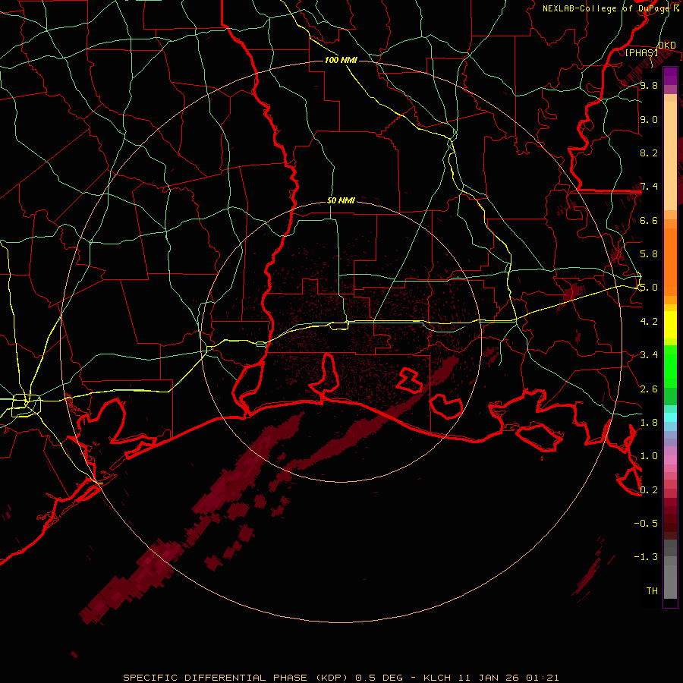Click the -1.3 value on the scale

(646, 557)
